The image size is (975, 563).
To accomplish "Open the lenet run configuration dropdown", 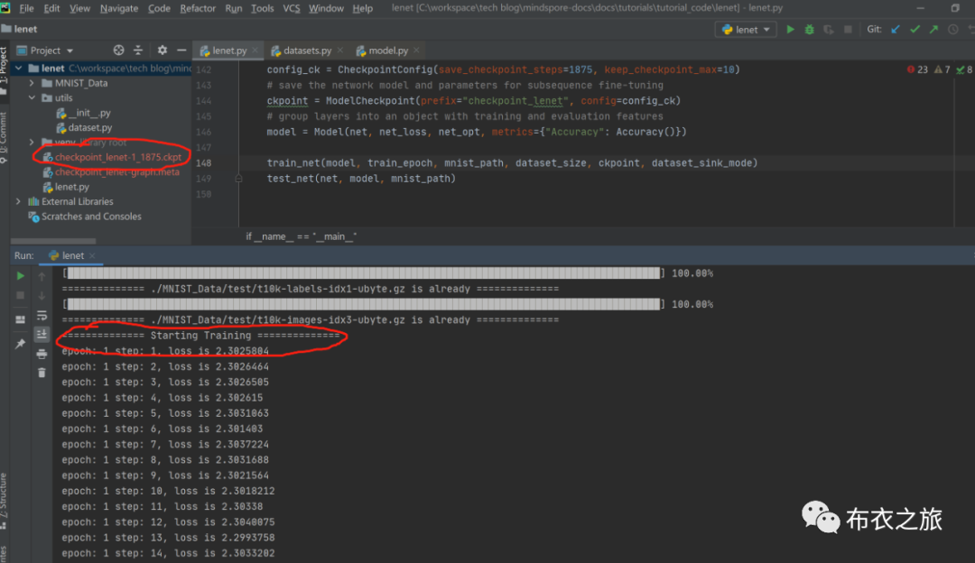I will [746, 29].
